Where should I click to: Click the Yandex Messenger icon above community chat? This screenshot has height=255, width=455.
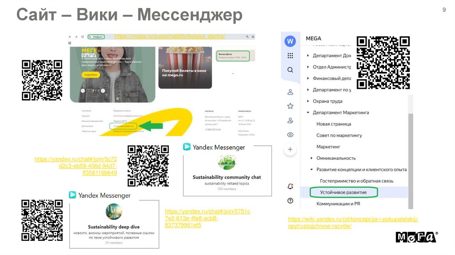(x=187, y=147)
